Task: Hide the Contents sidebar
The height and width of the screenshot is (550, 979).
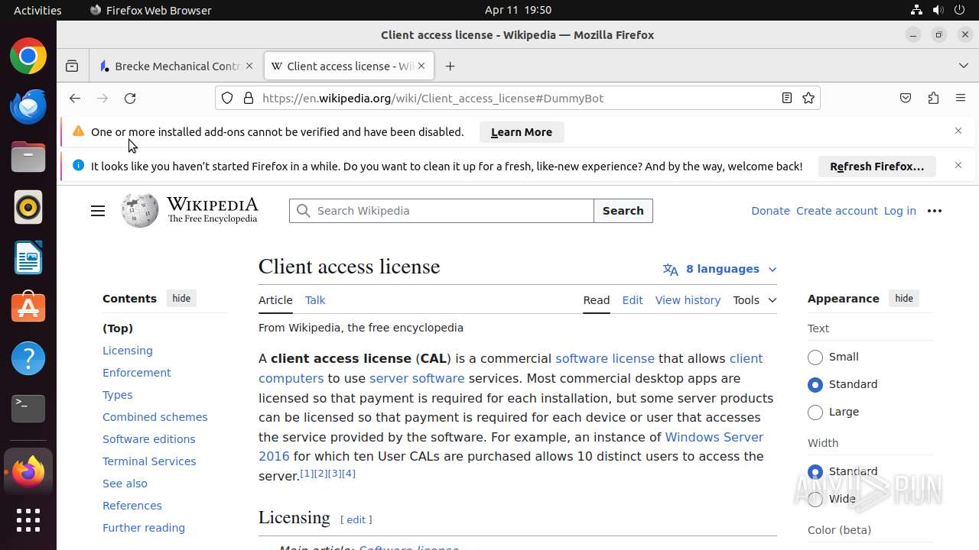Action: [181, 299]
